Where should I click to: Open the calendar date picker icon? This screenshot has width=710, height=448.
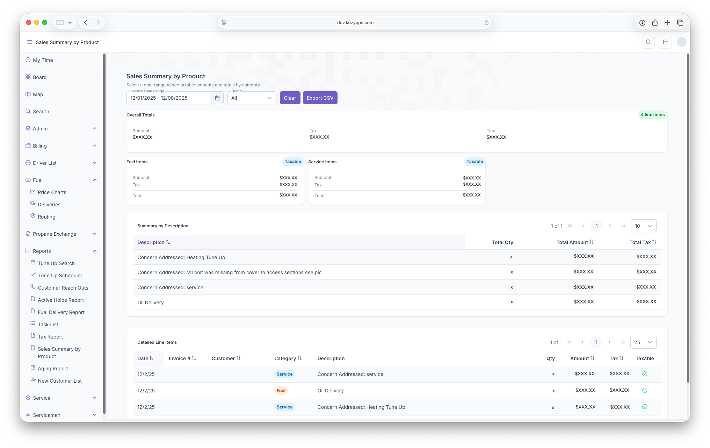point(217,98)
